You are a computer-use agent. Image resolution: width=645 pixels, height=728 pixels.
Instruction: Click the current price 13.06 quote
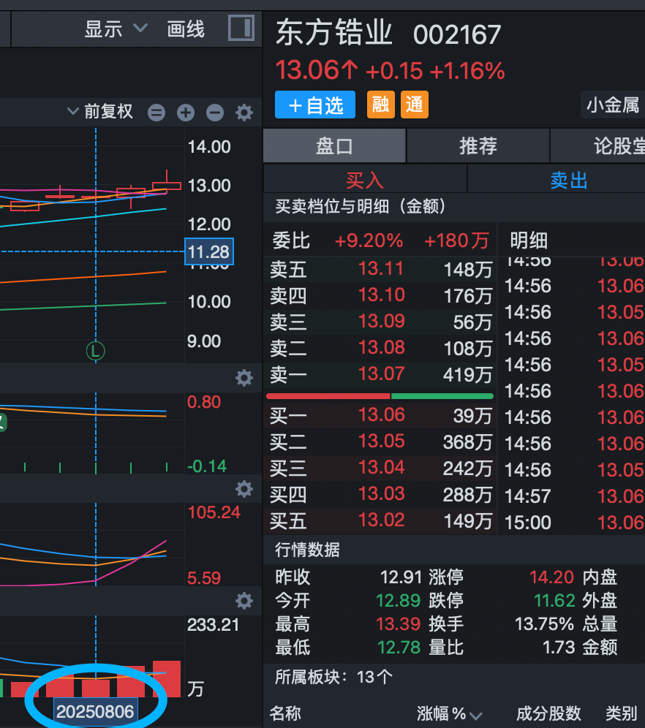tap(316, 70)
